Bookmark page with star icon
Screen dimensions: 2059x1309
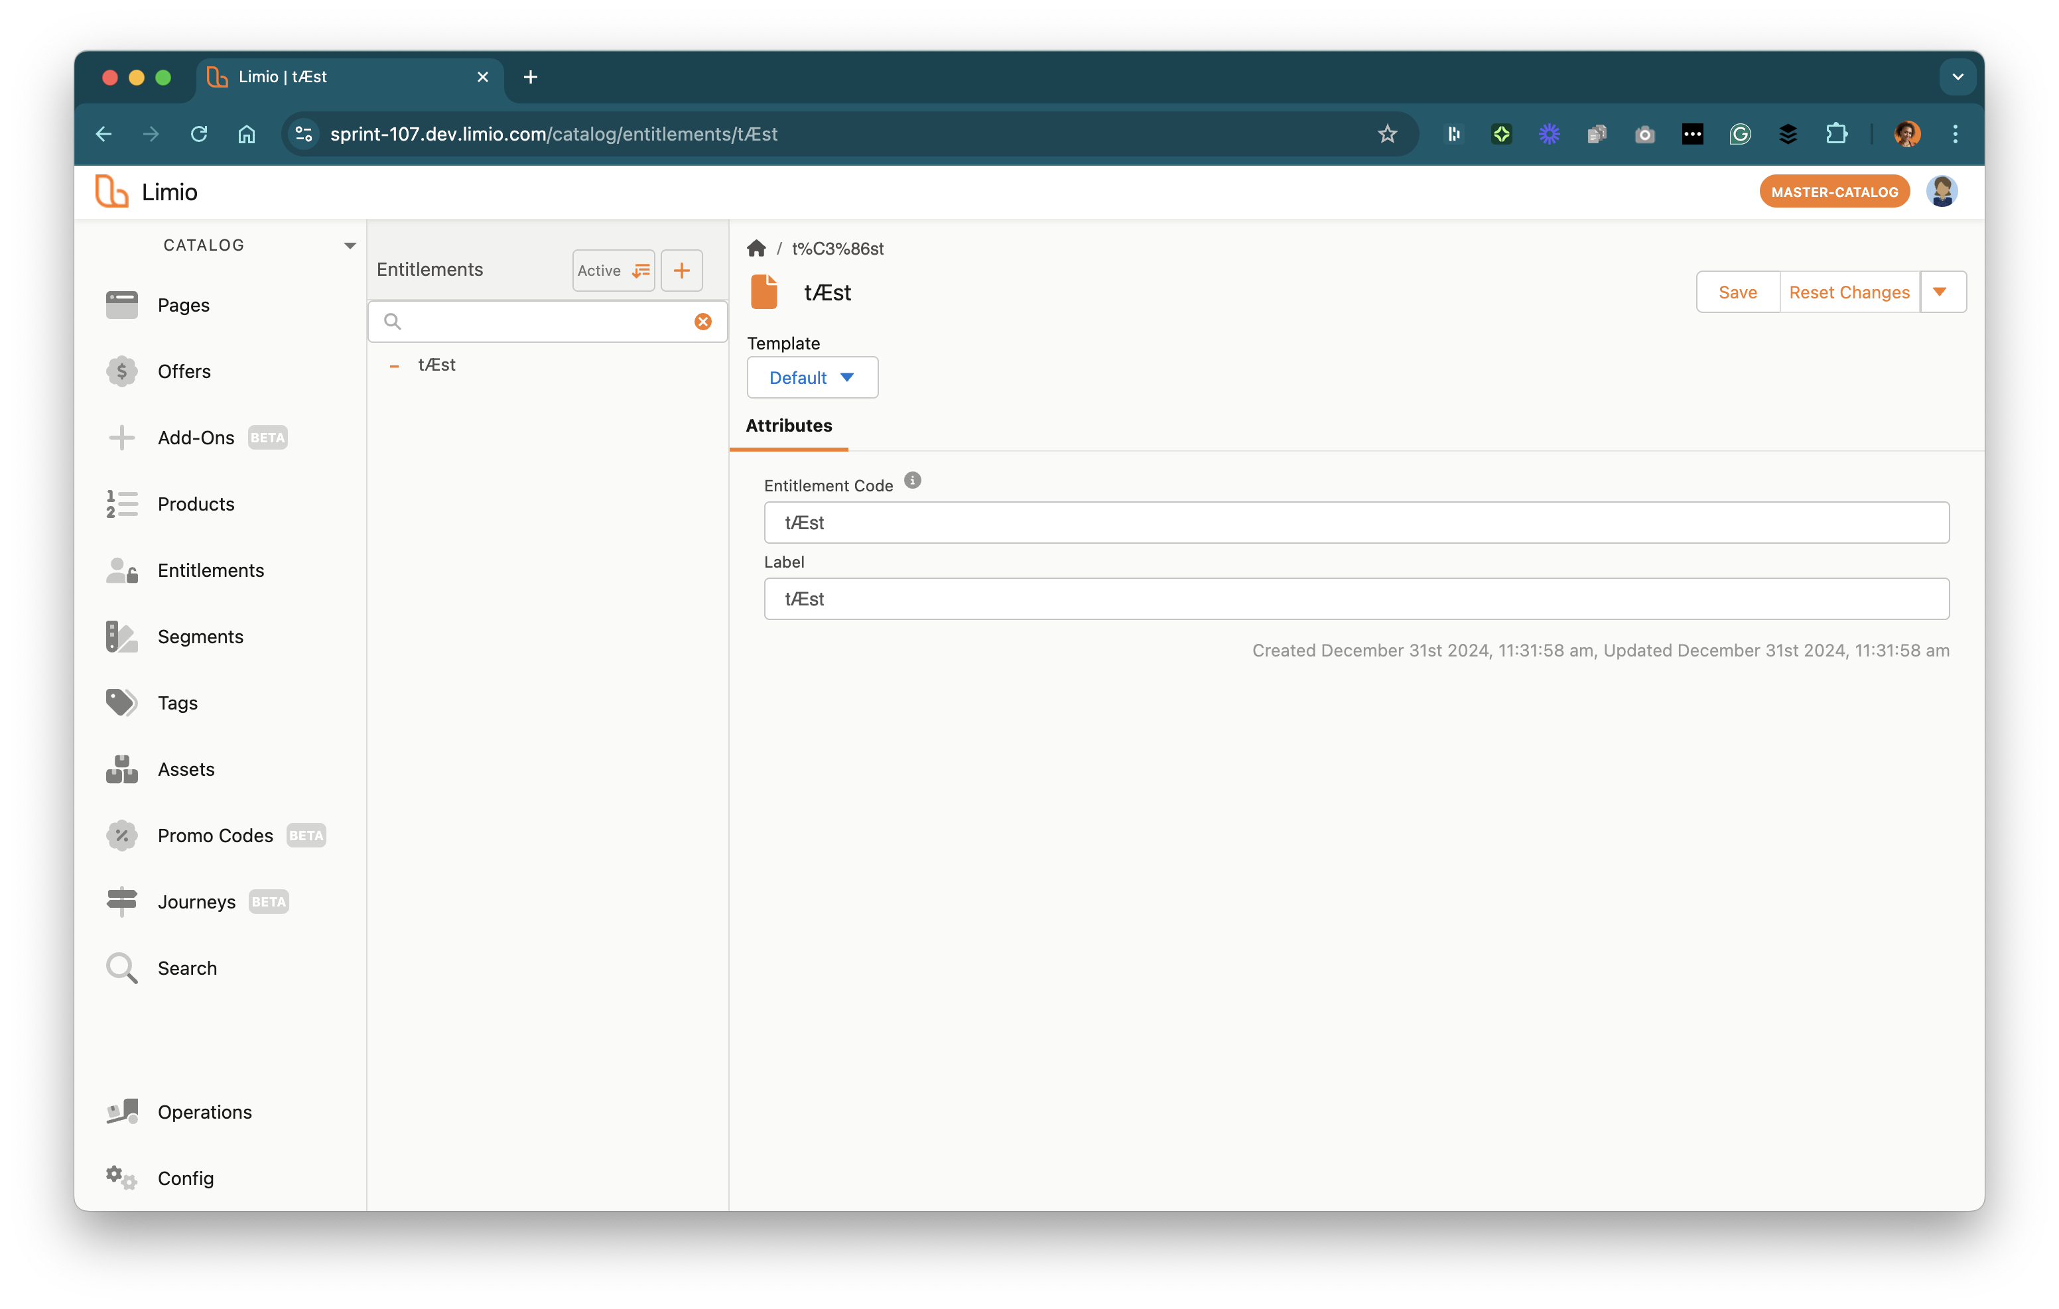(x=1387, y=134)
